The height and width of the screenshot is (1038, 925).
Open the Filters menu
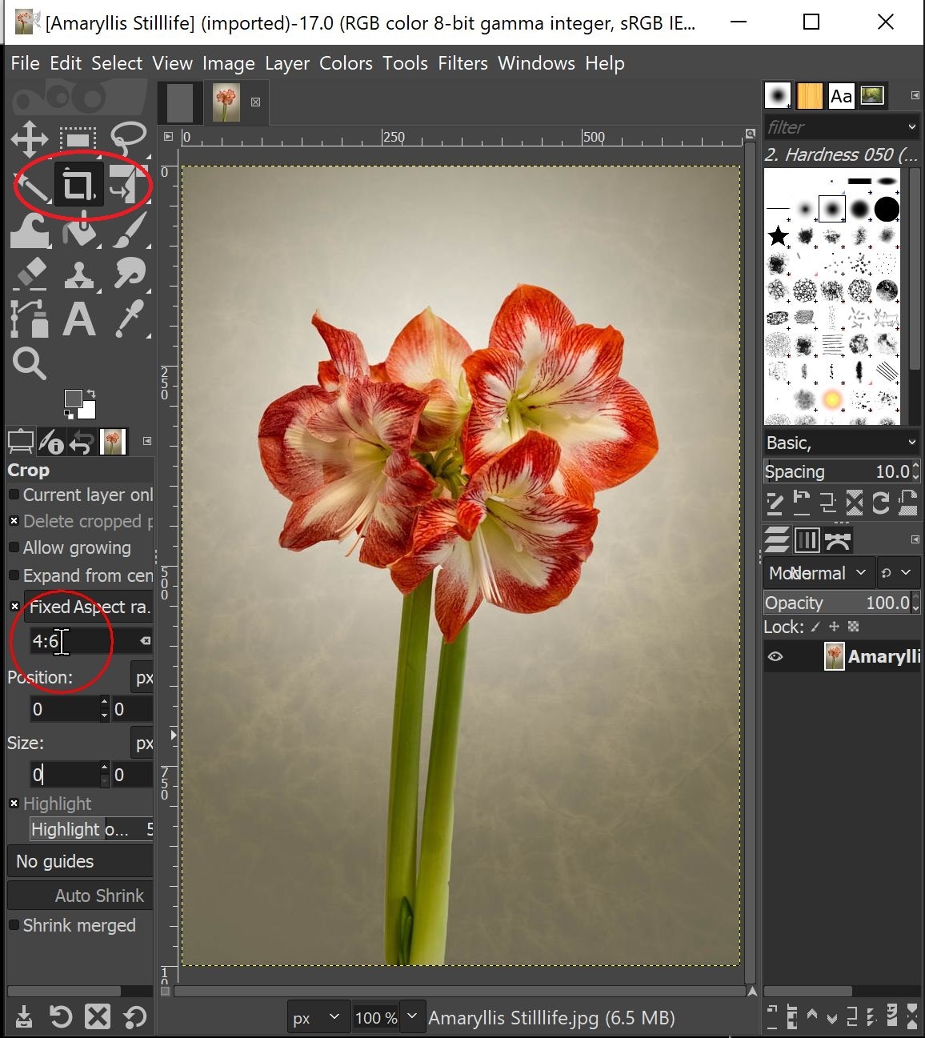pos(462,63)
